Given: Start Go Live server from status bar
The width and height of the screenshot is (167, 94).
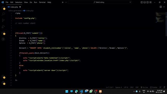Looking at the screenshot, I should [144, 87].
